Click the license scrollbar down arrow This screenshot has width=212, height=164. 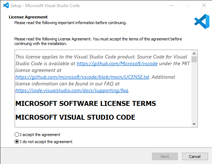point(194,124)
